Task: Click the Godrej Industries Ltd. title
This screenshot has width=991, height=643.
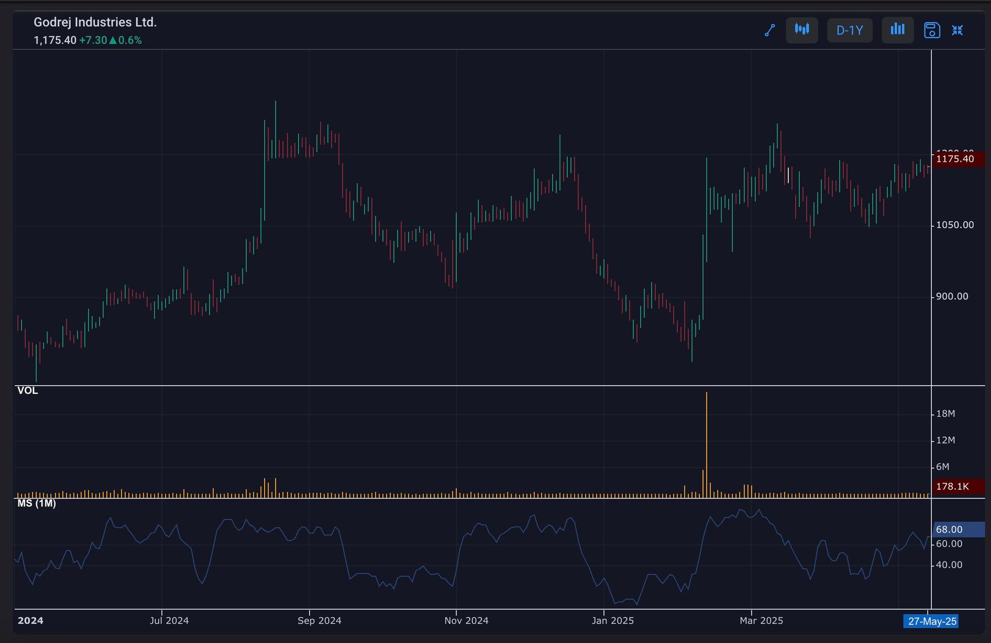Action: click(x=95, y=22)
